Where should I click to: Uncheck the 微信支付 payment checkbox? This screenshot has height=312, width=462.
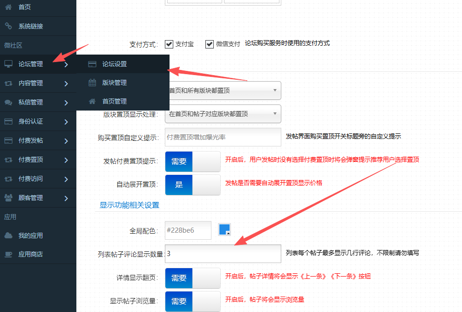click(x=209, y=44)
